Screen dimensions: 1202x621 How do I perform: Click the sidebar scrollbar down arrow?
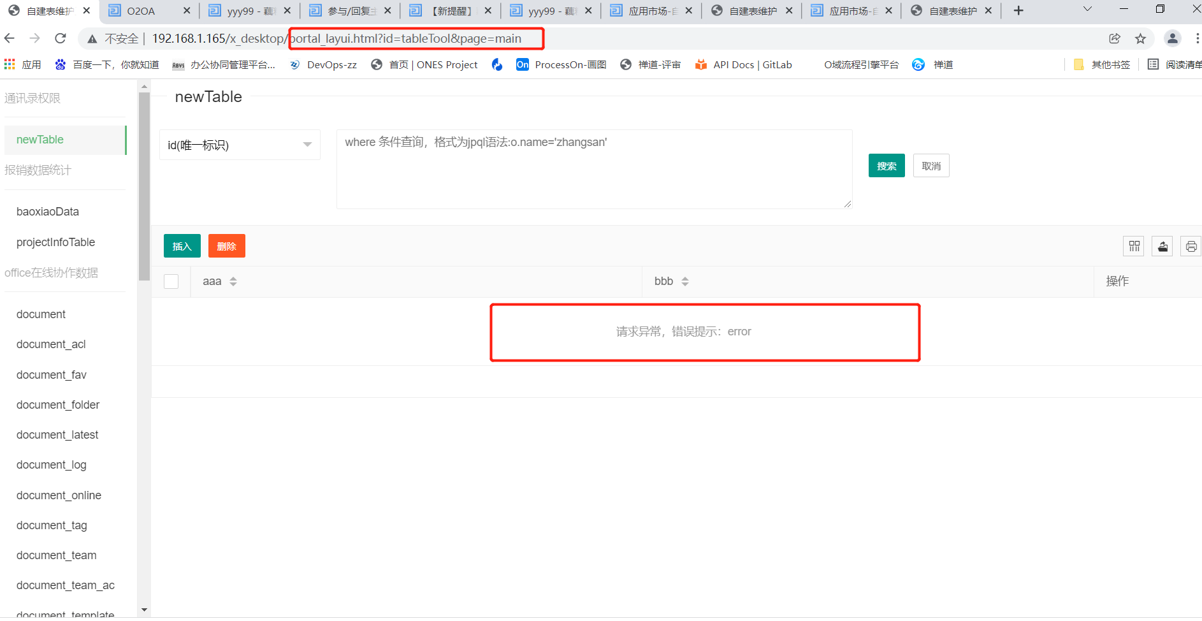(144, 610)
